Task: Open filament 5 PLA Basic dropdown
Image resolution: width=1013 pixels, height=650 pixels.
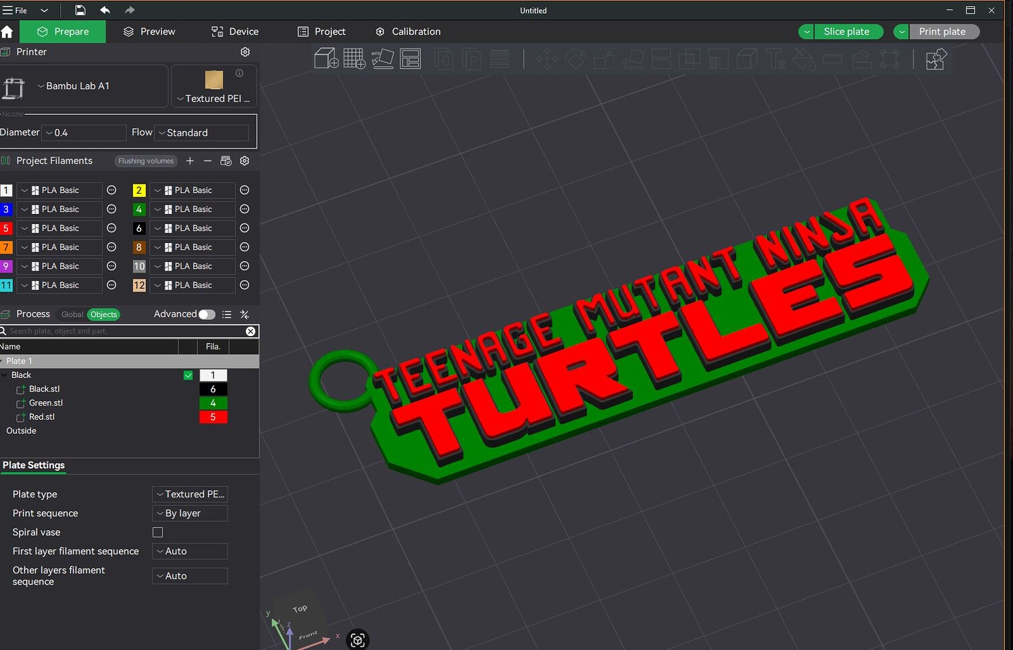Action: click(x=59, y=228)
